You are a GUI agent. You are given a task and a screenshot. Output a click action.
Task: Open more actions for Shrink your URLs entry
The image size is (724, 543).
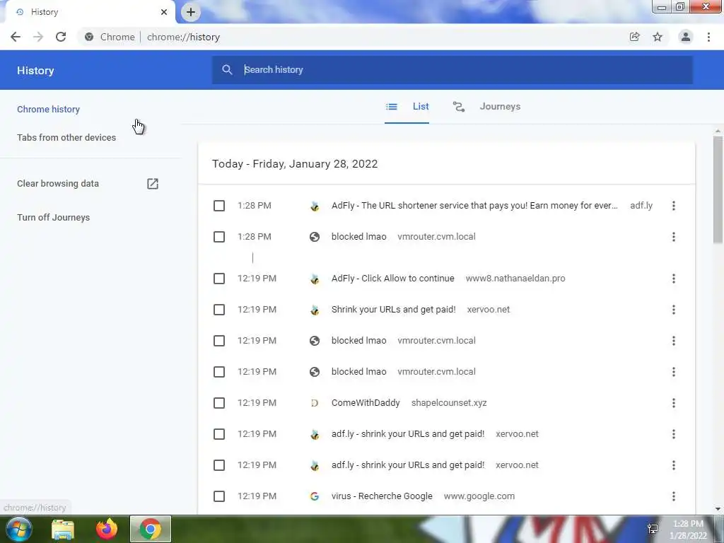point(674,310)
